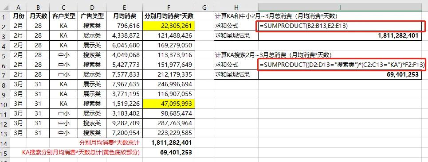Screen dimensions: 428x162
Task: Select cell showing 287,763,964
Action: (x=169, y=123)
